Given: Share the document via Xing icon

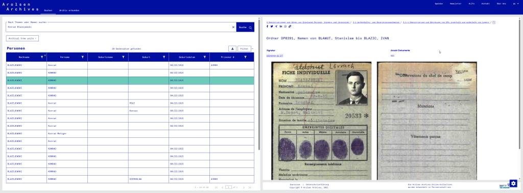Looking at the screenshot, I should (x=276, y=27).
